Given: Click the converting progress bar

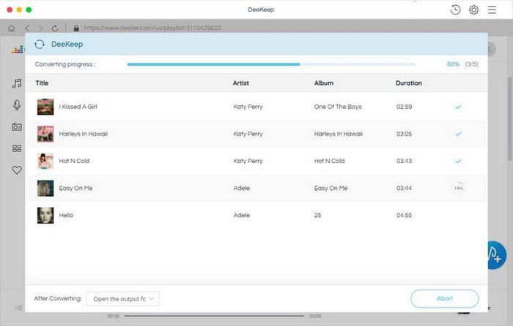Looking at the screenshot, I should pyautogui.click(x=271, y=64).
